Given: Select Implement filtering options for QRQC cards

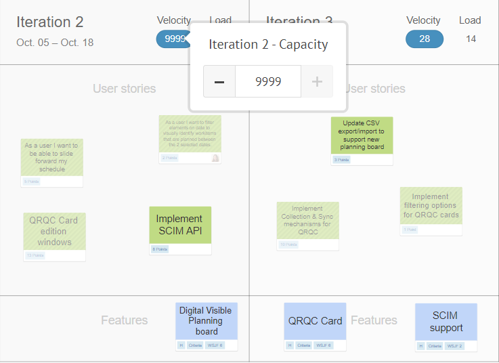Looking at the screenshot, I should [x=431, y=211].
